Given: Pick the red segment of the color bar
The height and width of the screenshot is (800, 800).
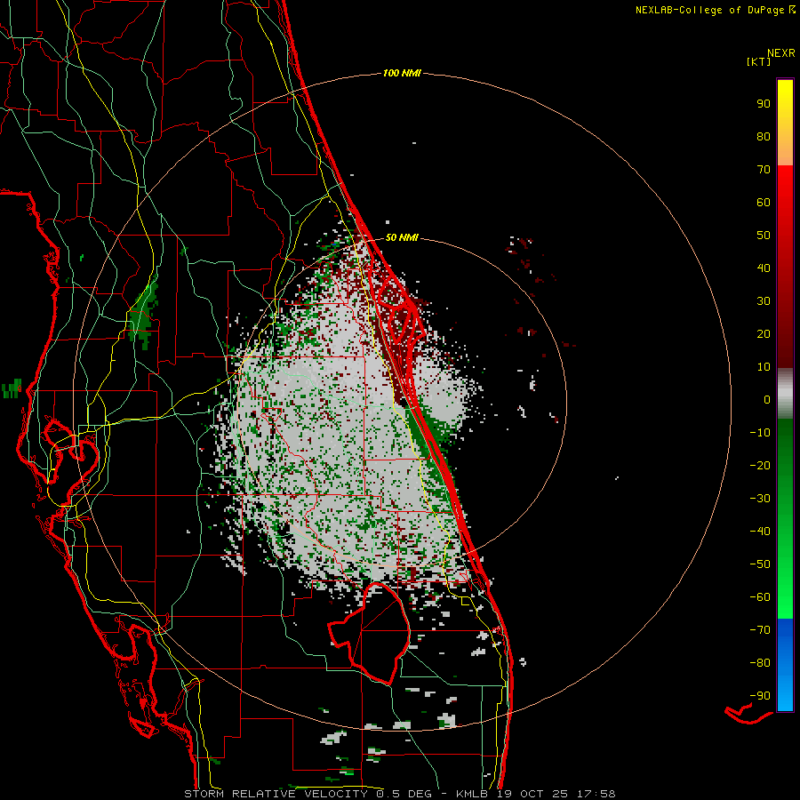Looking at the screenshot, I should click(x=785, y=267).
